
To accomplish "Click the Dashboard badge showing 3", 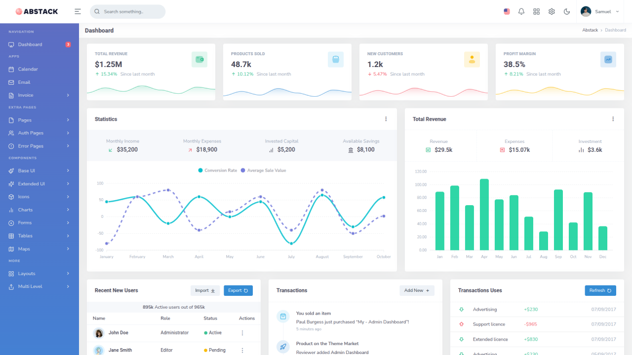I will (68, 44).
